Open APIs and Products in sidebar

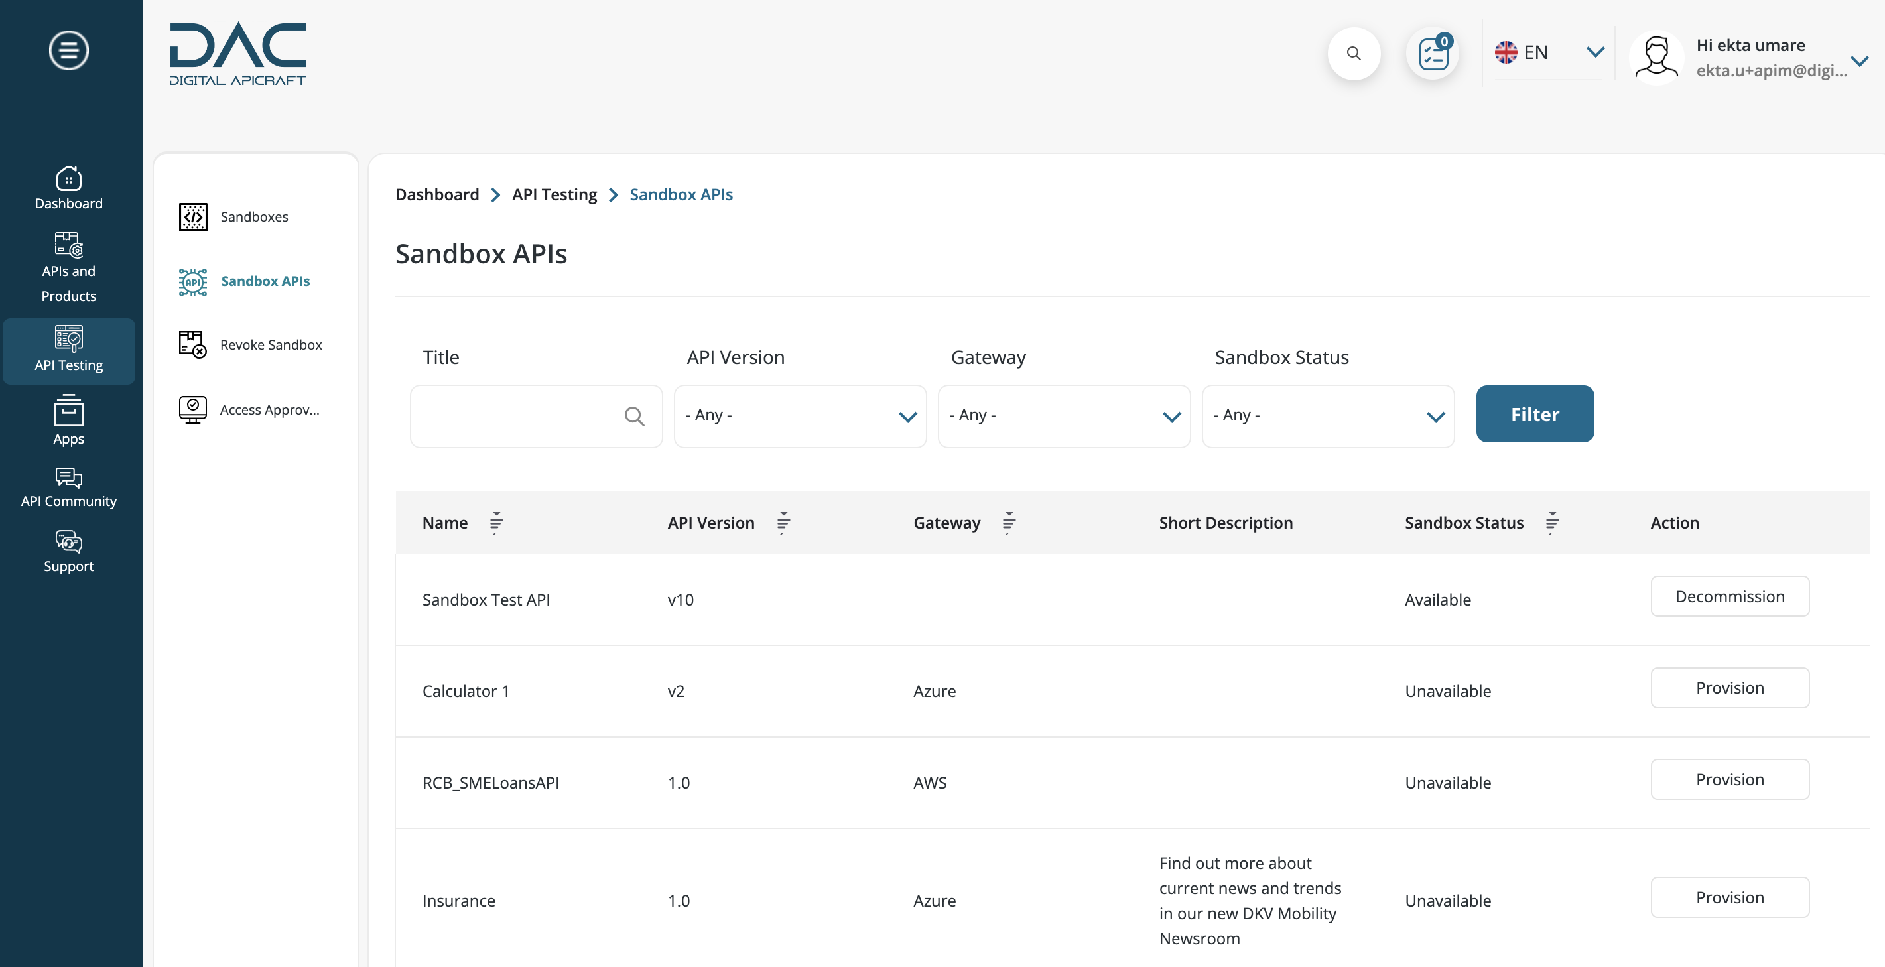coord(69,267)
